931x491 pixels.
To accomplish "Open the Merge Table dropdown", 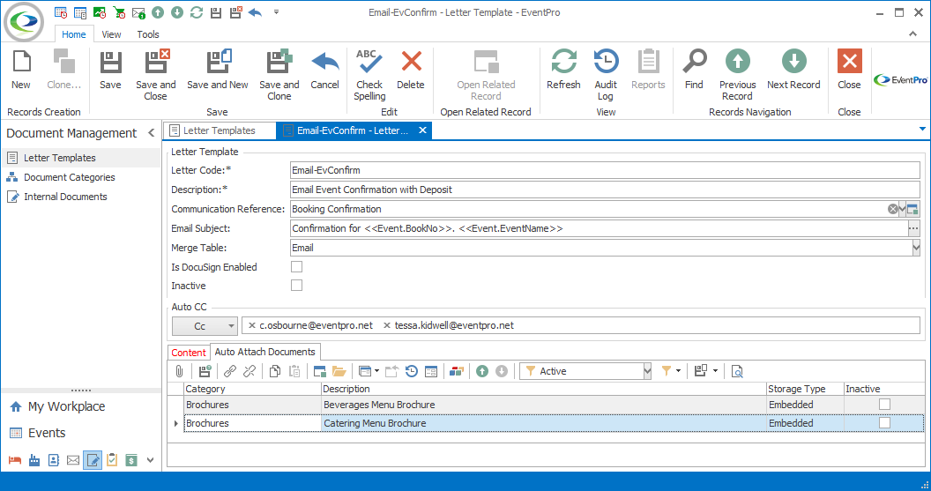I will 916,248.
